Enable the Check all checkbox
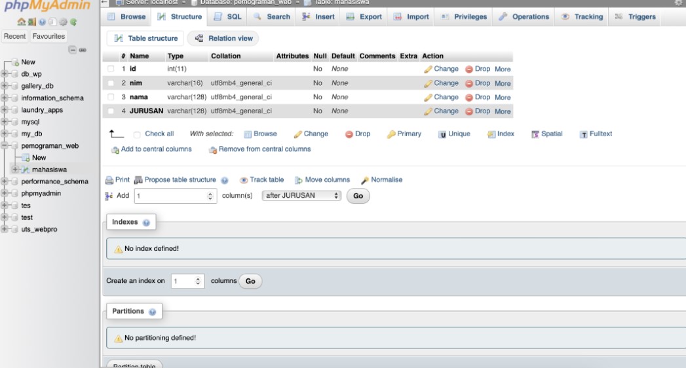 click(x=137, y=134)
